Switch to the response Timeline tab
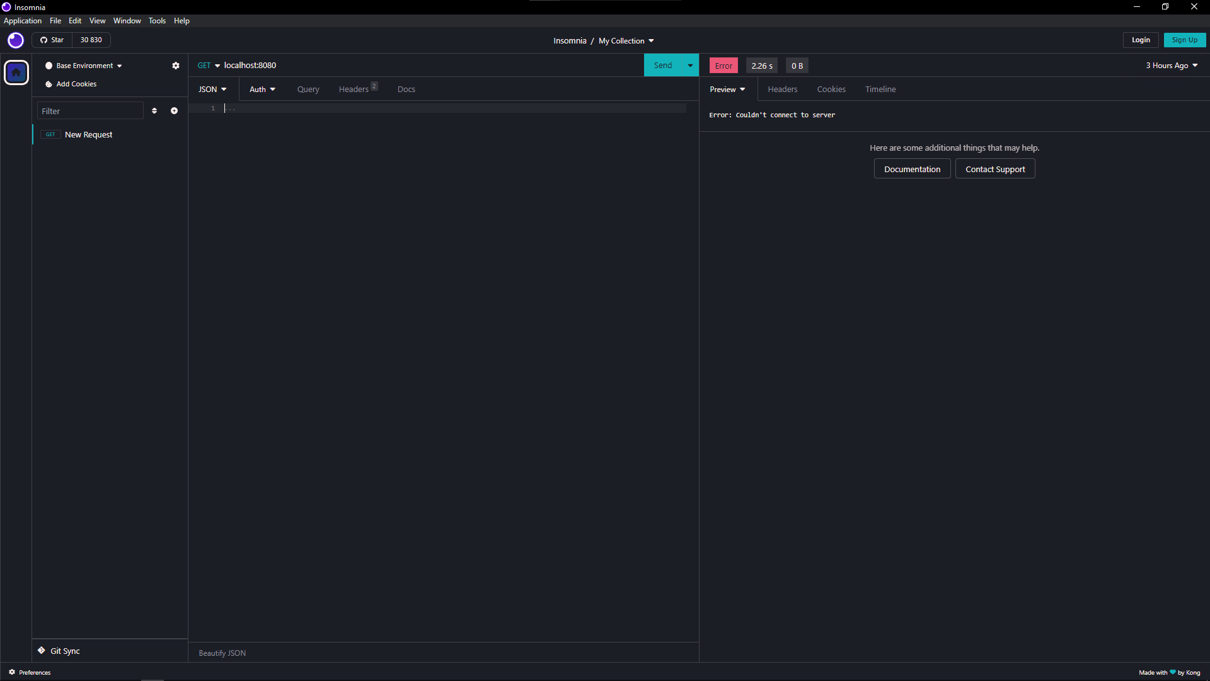 click(x=880, y=90)
